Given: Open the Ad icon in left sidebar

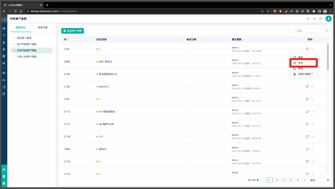Looking at the screenshot, I should coord(4,80).
